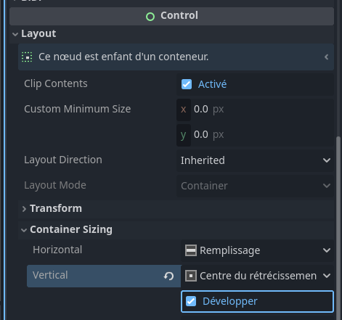342x320 pixels.
Task: Click the Remplissage fill icon in Horizontal
Action: pyautogui.click(x=191, y=250)
